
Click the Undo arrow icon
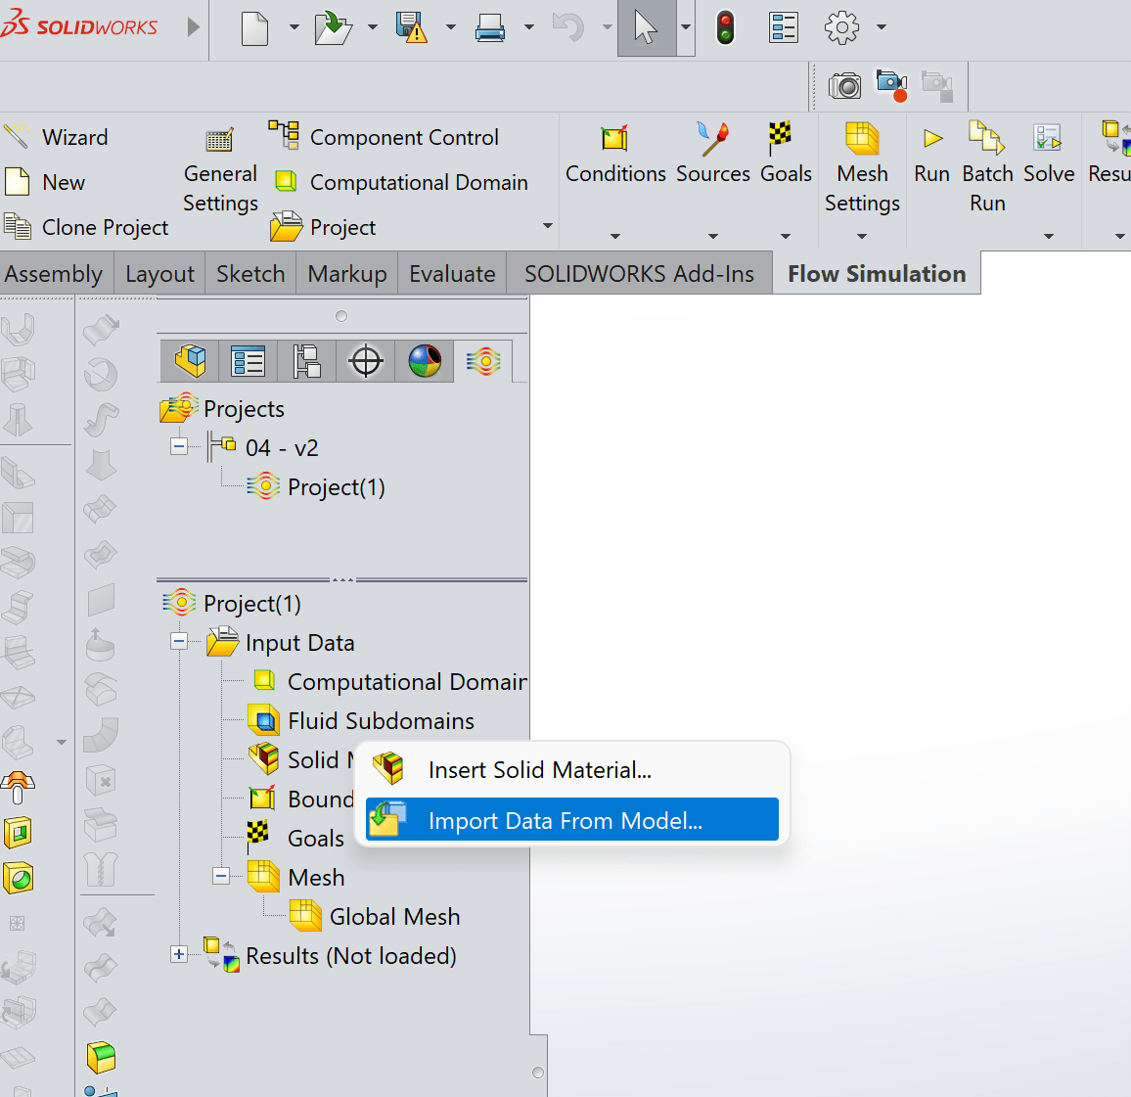point(569,28)
